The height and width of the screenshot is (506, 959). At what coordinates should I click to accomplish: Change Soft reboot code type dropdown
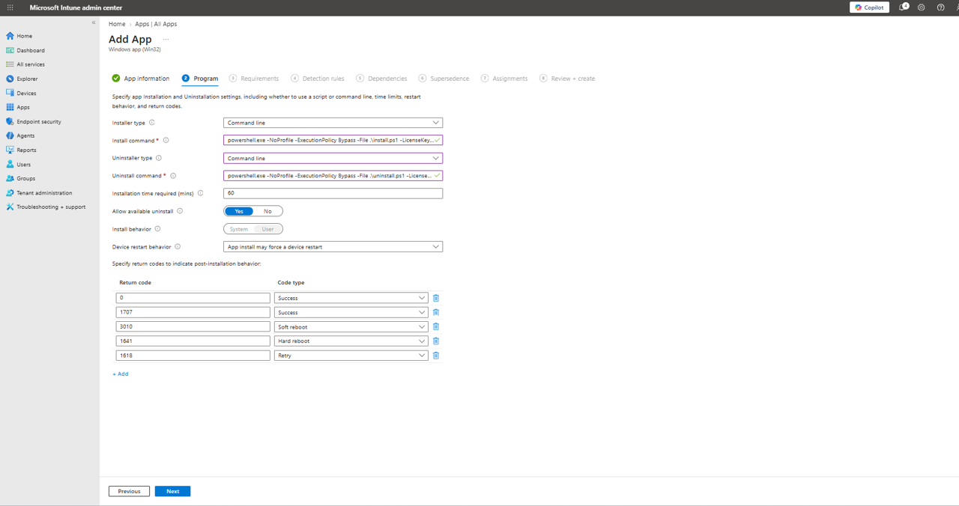pyautogui.click(x=351, y=326)
